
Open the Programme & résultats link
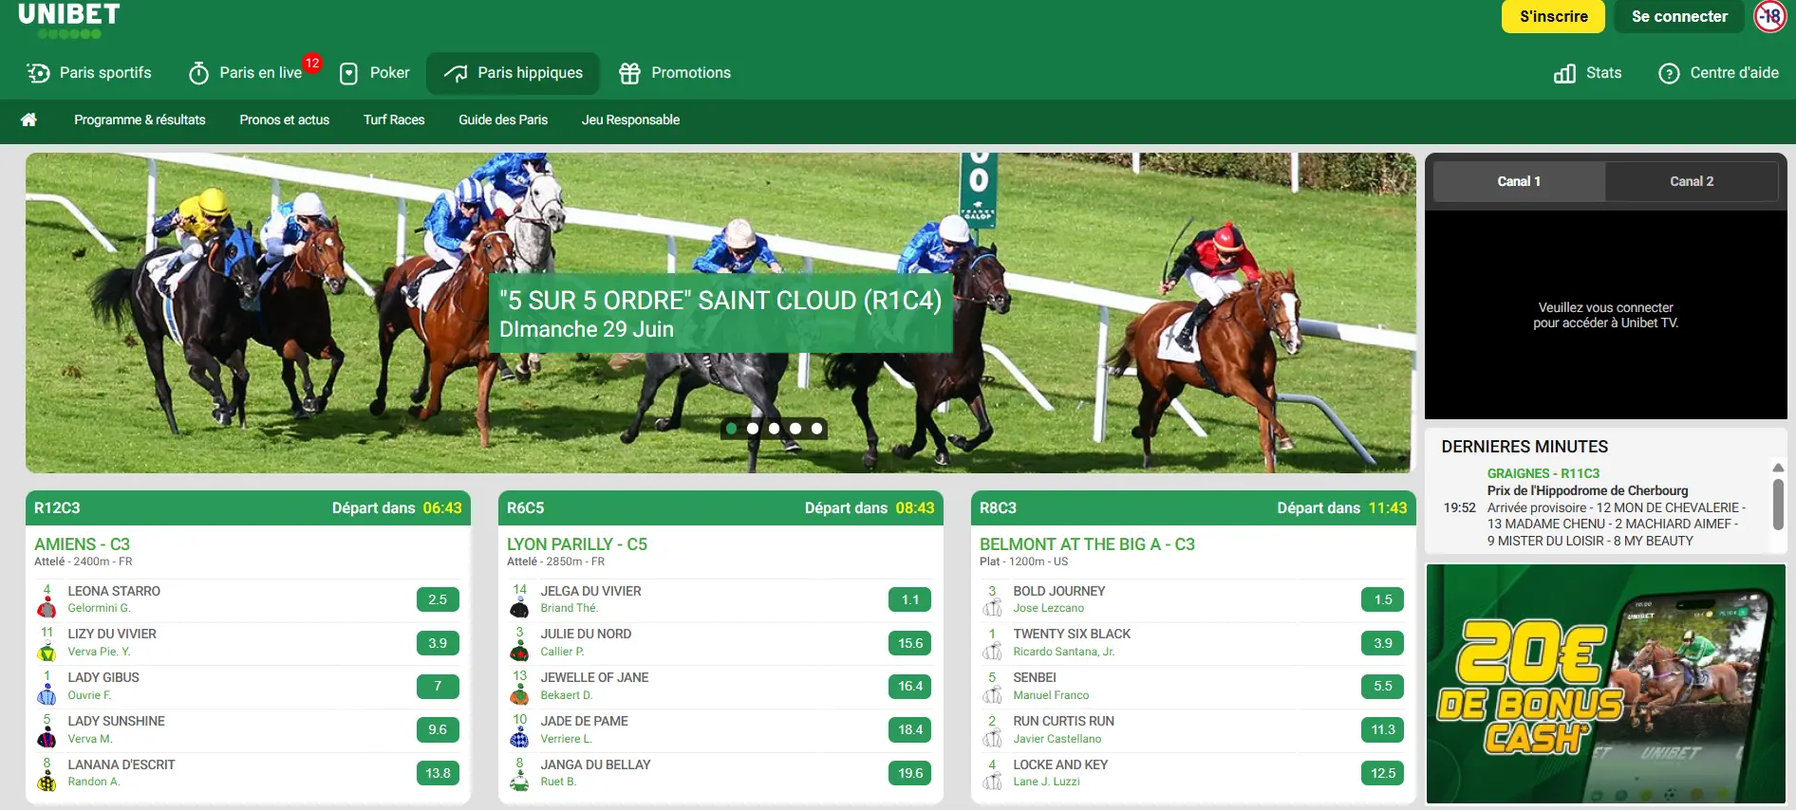pyautogui.click(x=140, y=120)
